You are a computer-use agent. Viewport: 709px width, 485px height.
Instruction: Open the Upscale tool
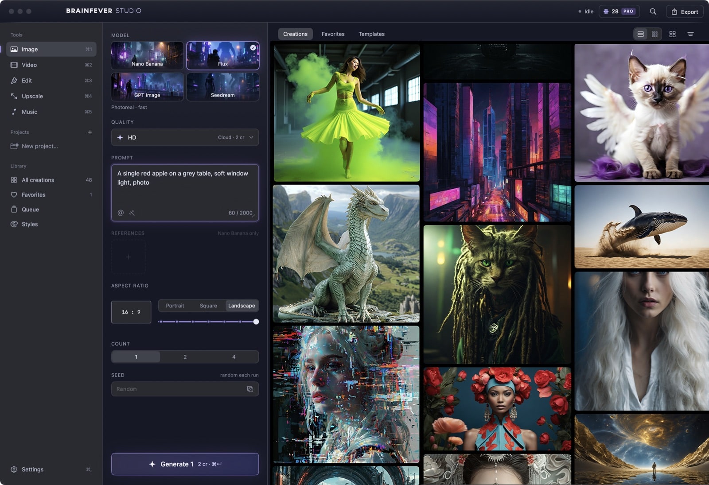click(x=51, y=96)
